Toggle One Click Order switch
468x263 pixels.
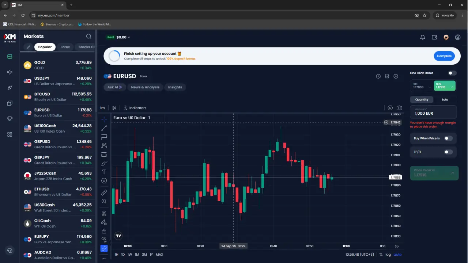[x=452, y=73]
